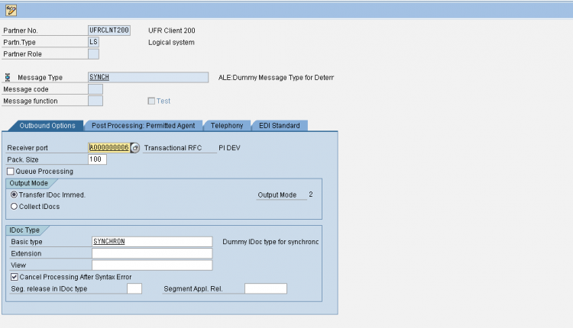Click the 'Output Mode' group box header
This screenshot has width=573, height=328.
coord(28,183)
